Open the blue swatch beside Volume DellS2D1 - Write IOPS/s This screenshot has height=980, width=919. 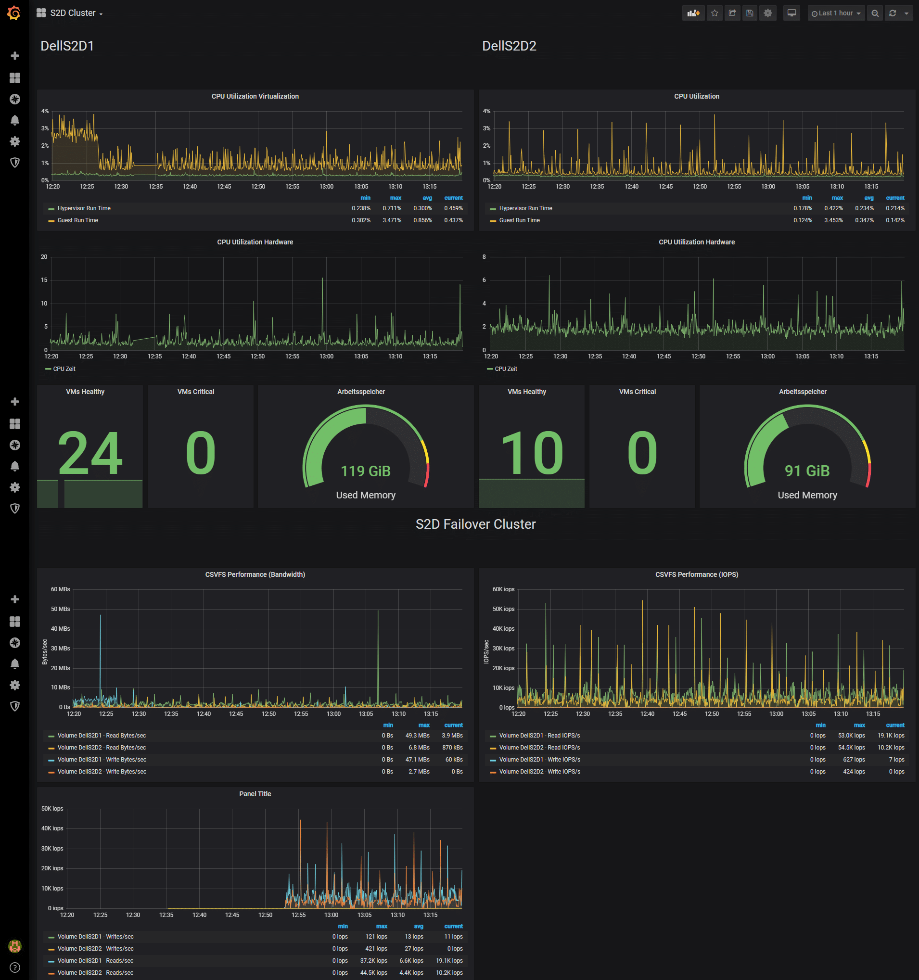pyautogui.click(x=493, y=760)
